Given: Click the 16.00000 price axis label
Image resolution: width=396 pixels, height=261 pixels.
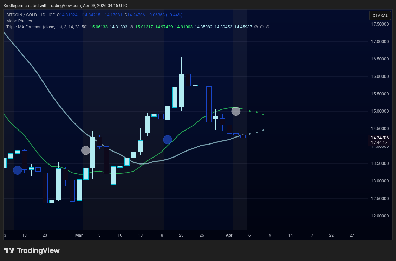Looking at the screenshot, I should coord(380,76).
